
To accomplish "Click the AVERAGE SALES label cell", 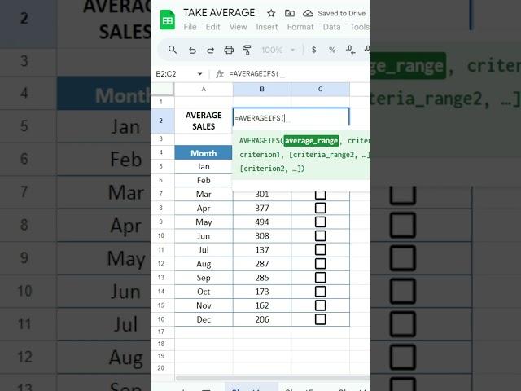I will (x=204, y=121).
